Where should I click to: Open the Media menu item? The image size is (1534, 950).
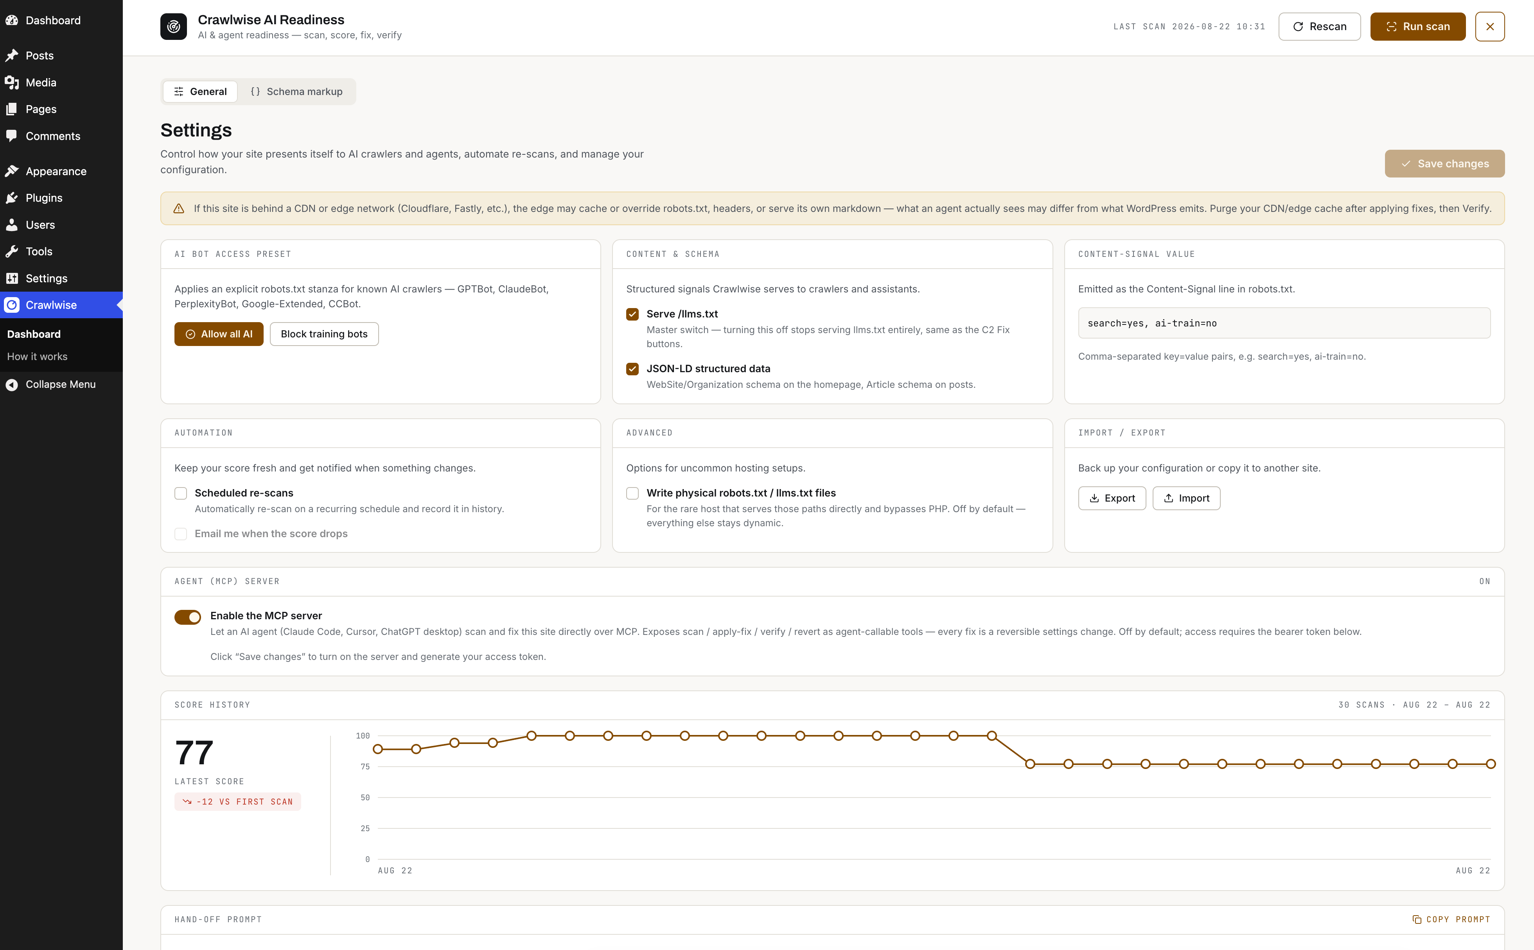pyautogui.click(x=61, y=82)
